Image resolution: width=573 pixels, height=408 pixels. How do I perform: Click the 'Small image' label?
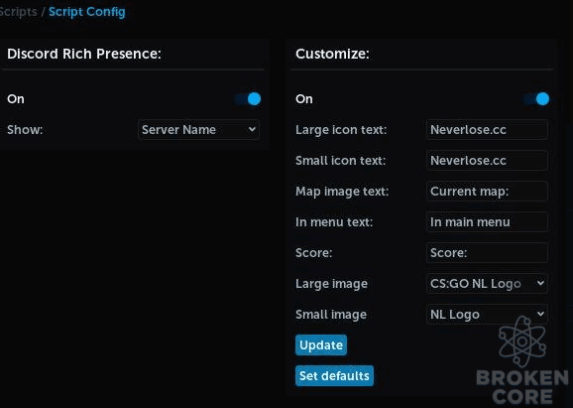click(331, 315)
